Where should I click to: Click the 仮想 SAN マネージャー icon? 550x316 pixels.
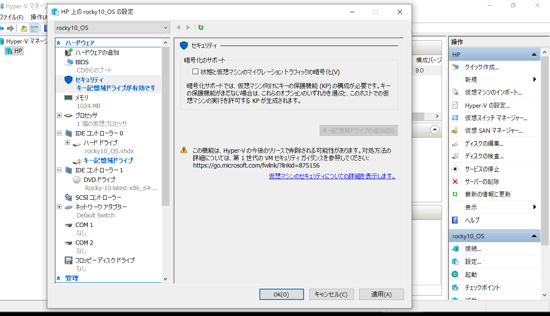[x=455, y=130]
